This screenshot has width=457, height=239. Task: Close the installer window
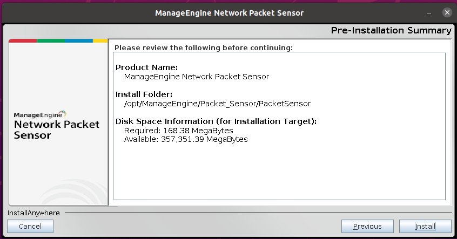pos(447,12)
